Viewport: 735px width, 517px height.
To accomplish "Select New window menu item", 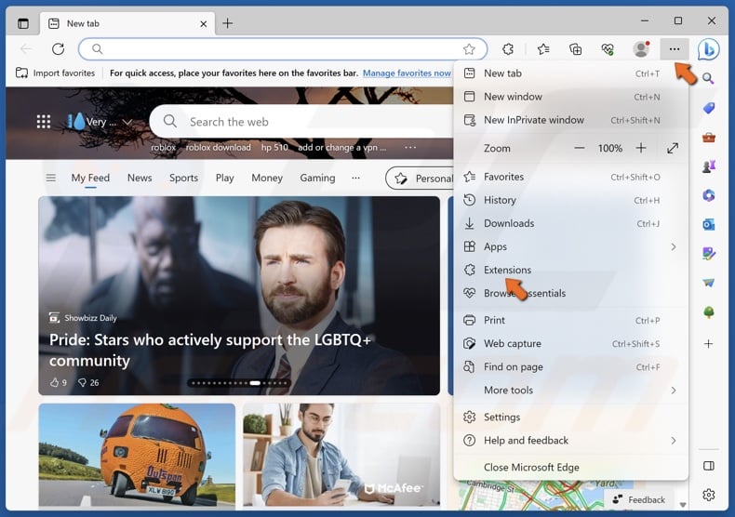I will [571, 97].
